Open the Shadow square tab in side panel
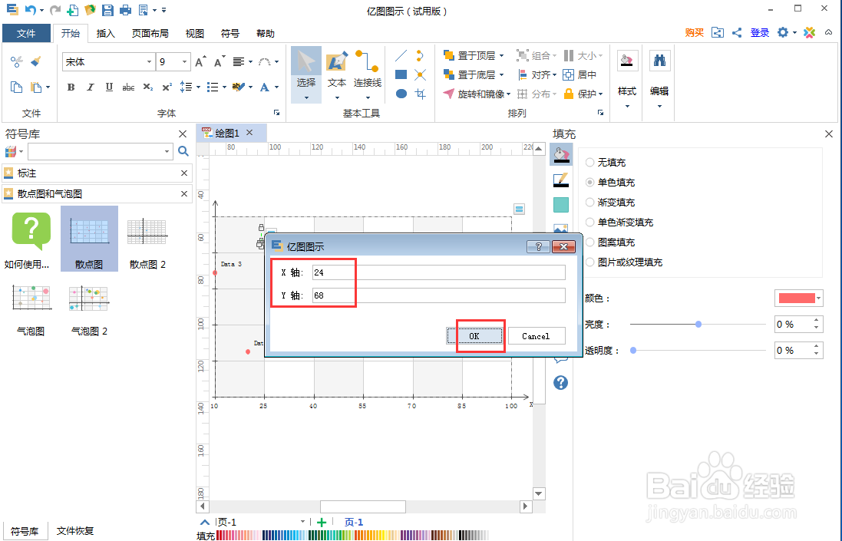Screen dimensions: 842x541 560,204
